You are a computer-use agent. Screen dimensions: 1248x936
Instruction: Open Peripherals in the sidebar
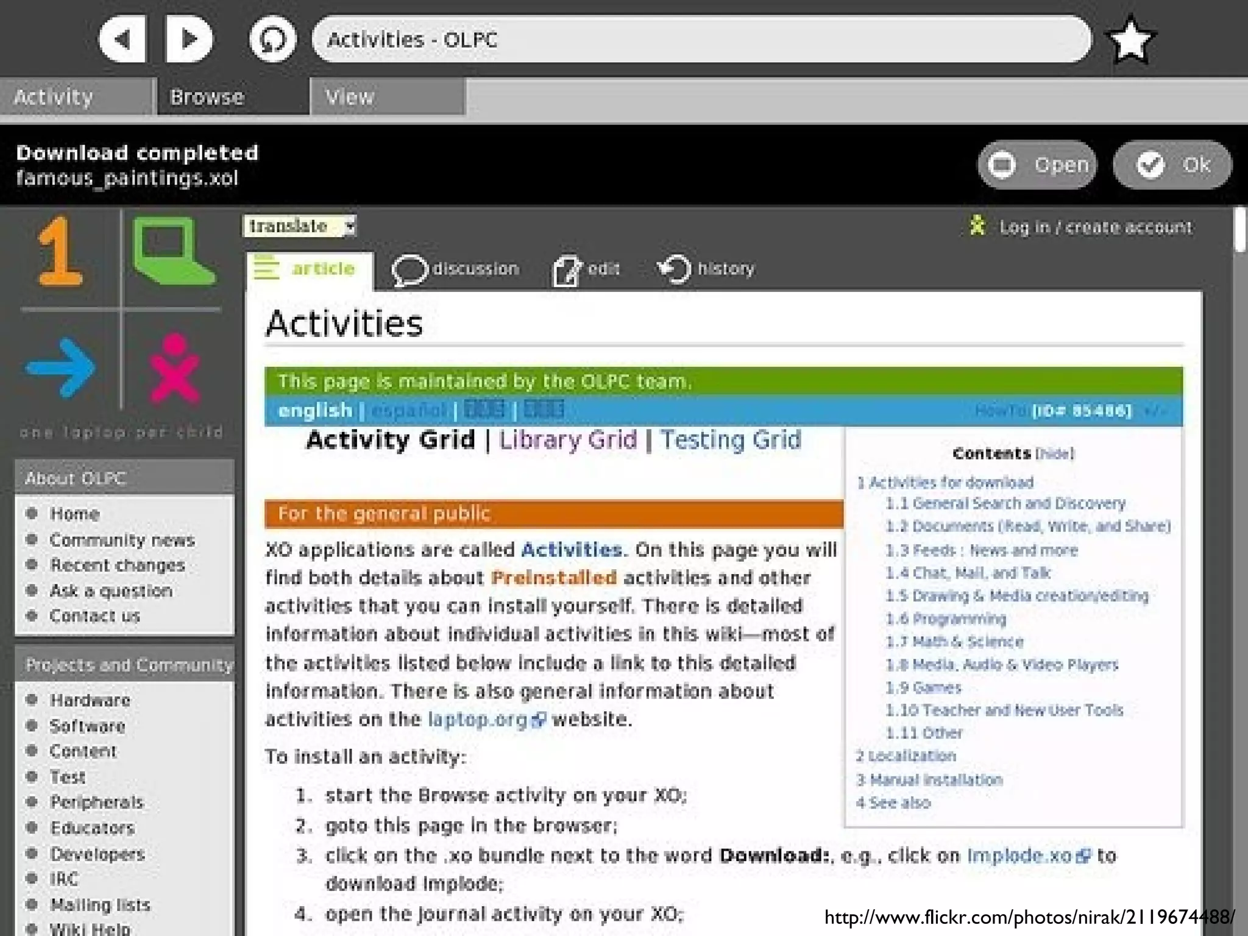coord(96,802)
